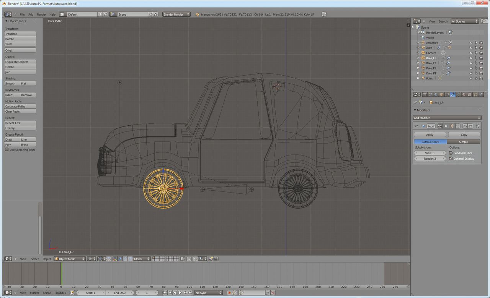490x298 pixels.
Task: Apply the bsurf modifier
Action: pos(430,134)
